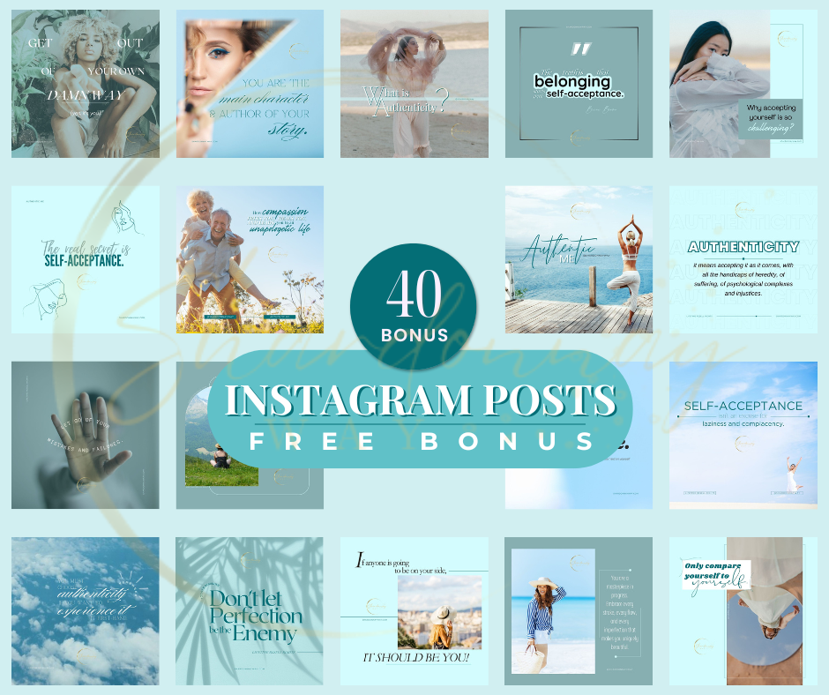Click the "SELF-ACCEPTANCE" laziness and complacency post
The width and height of the screenshot is (829, 695).
tap(743, 435)
